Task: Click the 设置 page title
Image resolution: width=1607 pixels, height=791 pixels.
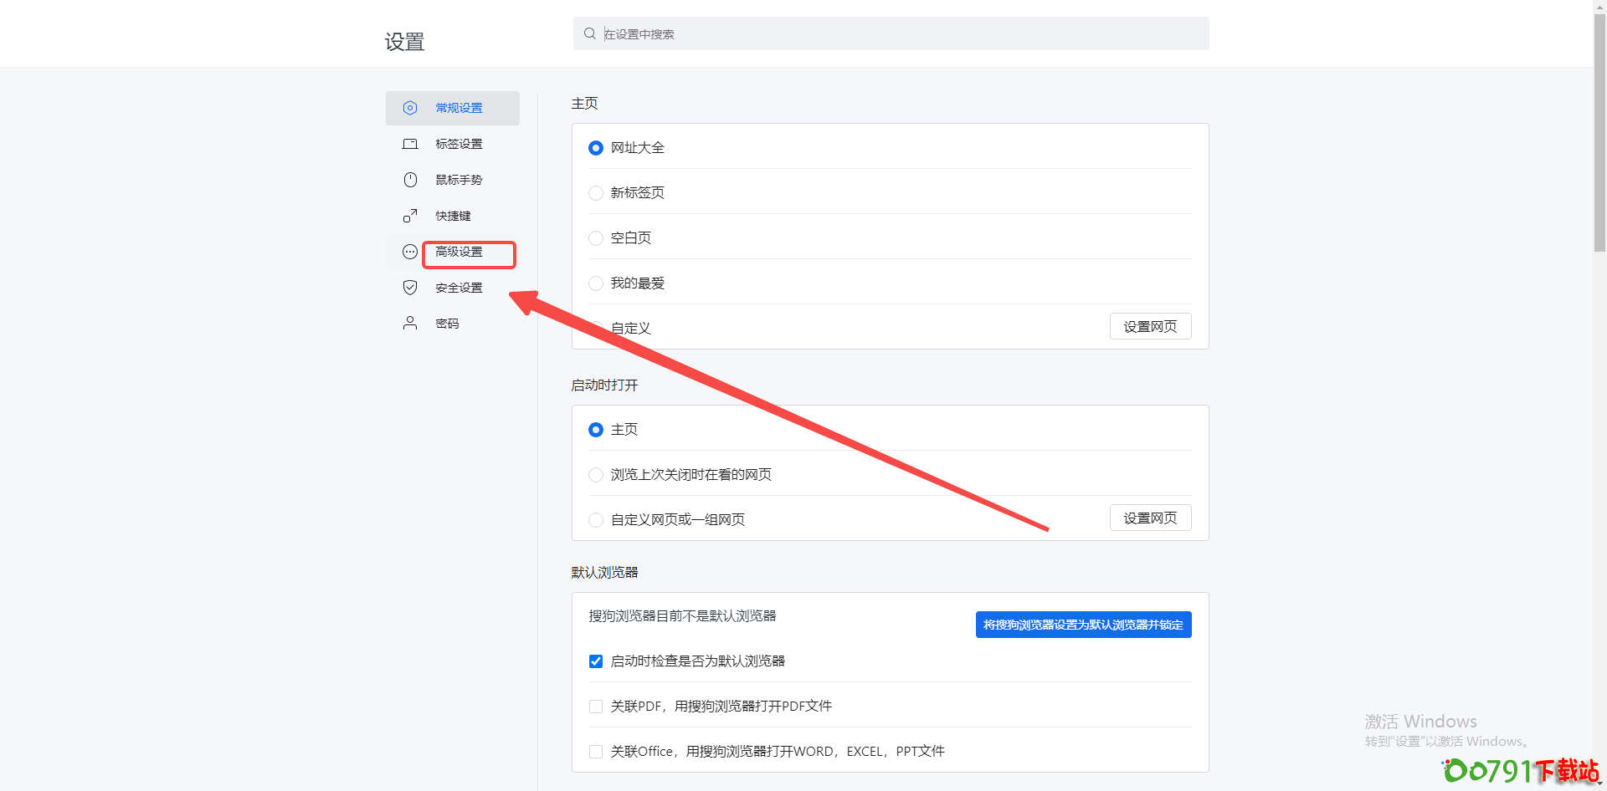Action: click(404, 42)
